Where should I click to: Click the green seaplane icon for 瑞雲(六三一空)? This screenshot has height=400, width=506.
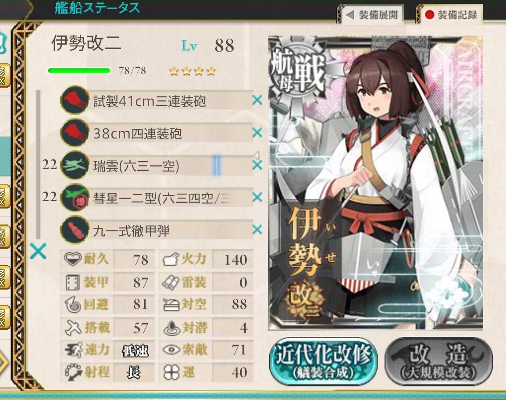75,165
